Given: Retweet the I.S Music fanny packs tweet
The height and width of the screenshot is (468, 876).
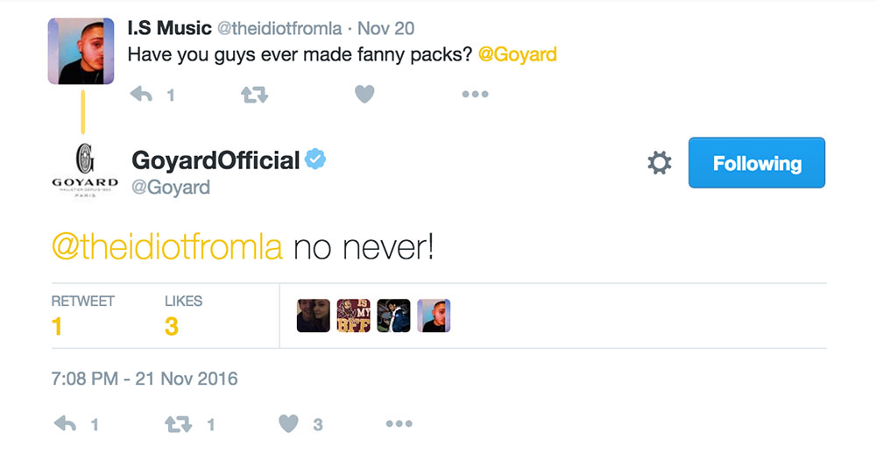Looking at the screenshot, I should (x=254, y=95).
